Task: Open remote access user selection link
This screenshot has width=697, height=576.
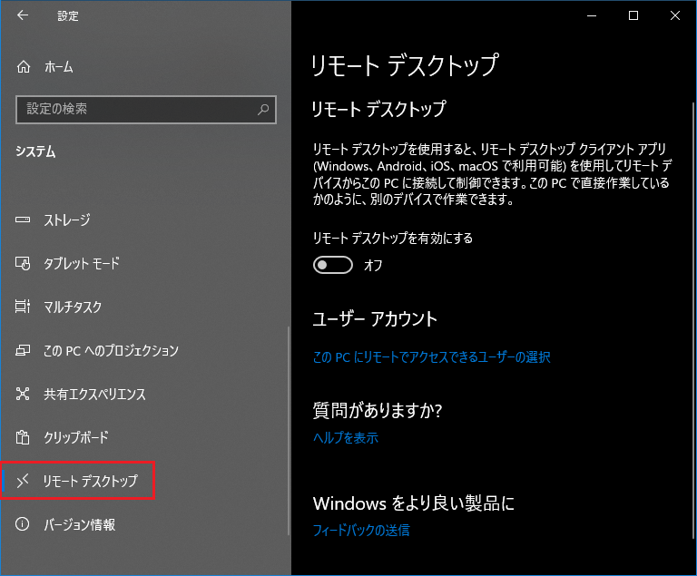Action: pos(431,357)
